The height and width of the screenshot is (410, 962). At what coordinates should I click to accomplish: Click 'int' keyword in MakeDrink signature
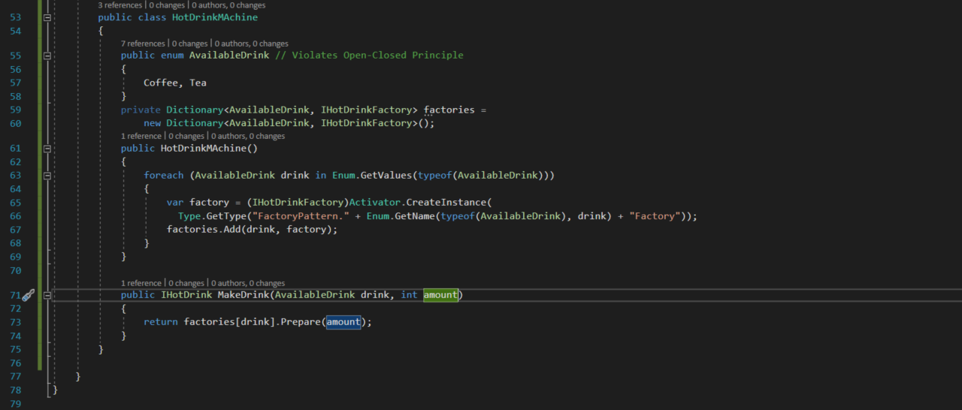(x=409, y=295)
